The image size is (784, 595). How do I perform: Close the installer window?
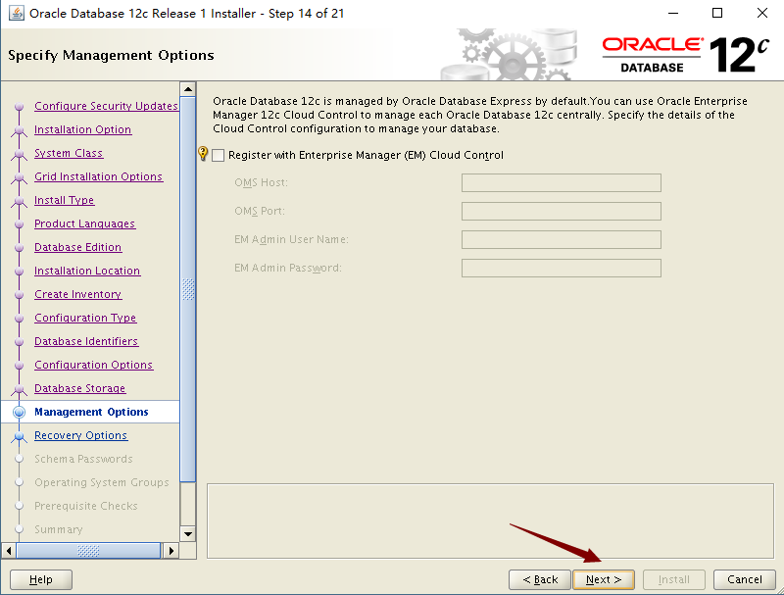[x=762, y=13]
